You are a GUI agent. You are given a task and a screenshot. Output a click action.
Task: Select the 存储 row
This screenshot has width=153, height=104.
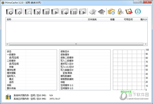31,67
